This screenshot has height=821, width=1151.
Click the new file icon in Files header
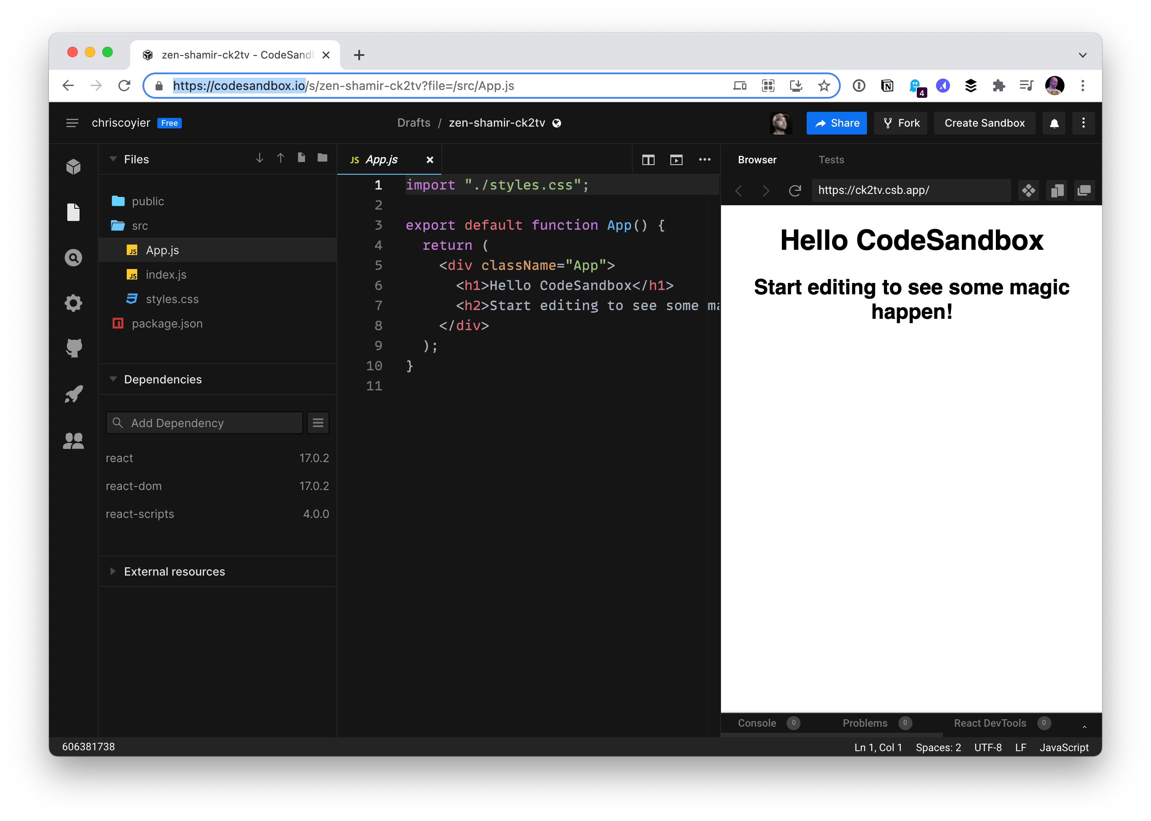pyautogui.click(x=302, y=158)
